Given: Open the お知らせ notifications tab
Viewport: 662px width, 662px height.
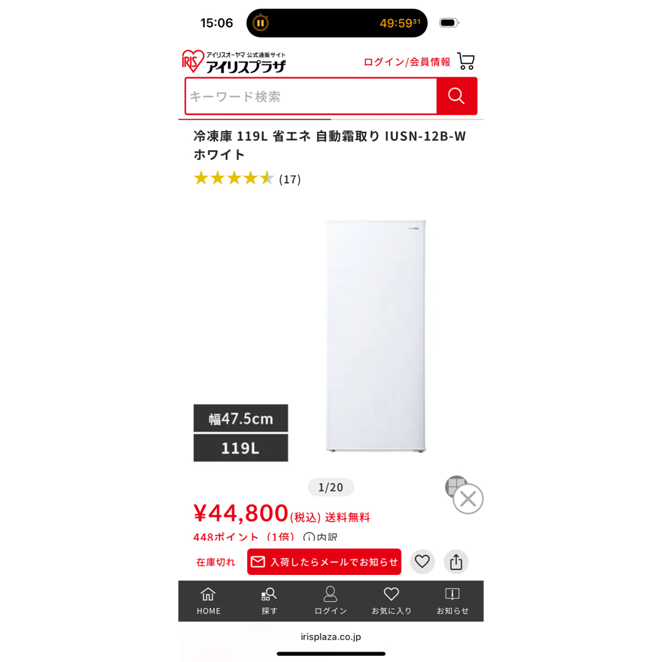Looking at the screenshot, I should [452, 601].
